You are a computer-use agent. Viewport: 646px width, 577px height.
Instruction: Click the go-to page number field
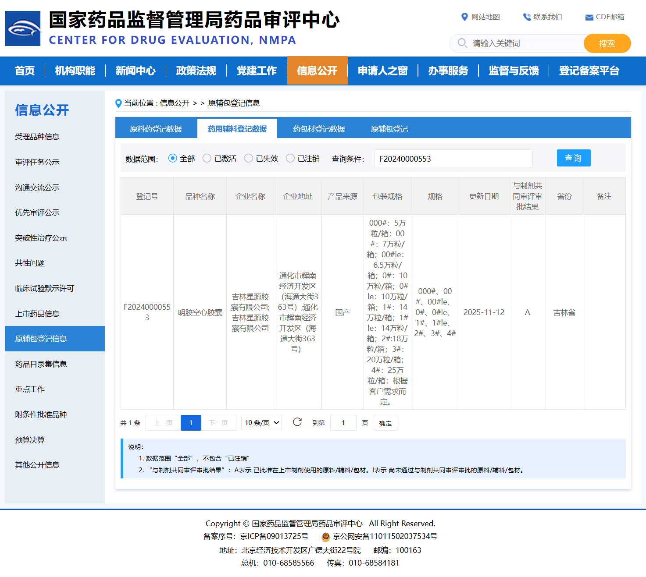(343, 423)
